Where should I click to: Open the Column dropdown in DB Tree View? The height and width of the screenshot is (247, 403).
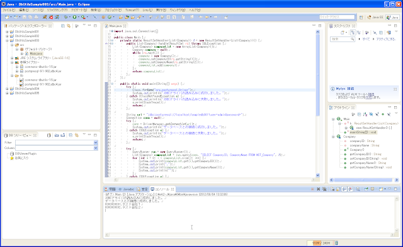pyautogui.click(x=96, y=148)
